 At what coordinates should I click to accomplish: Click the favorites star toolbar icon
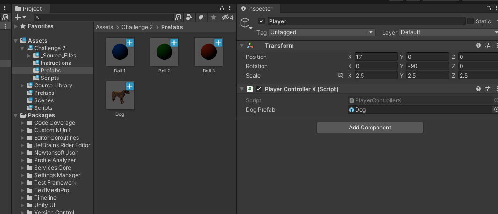(213, 17)
